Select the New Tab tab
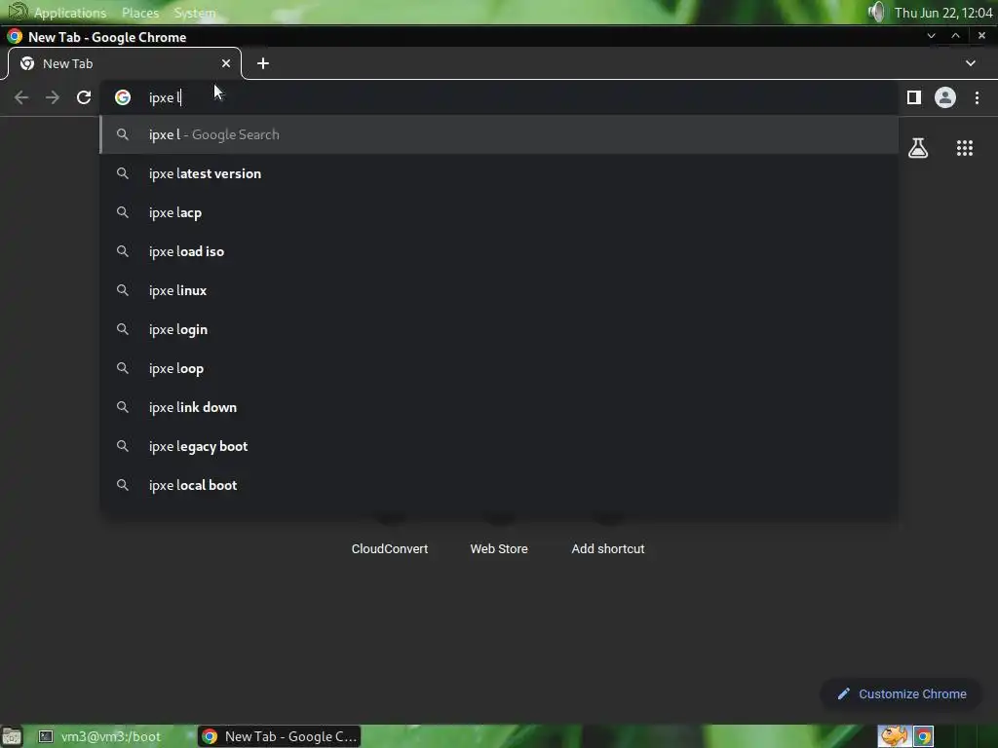Screen dimensions: 998x748 (x=122, y=63)
